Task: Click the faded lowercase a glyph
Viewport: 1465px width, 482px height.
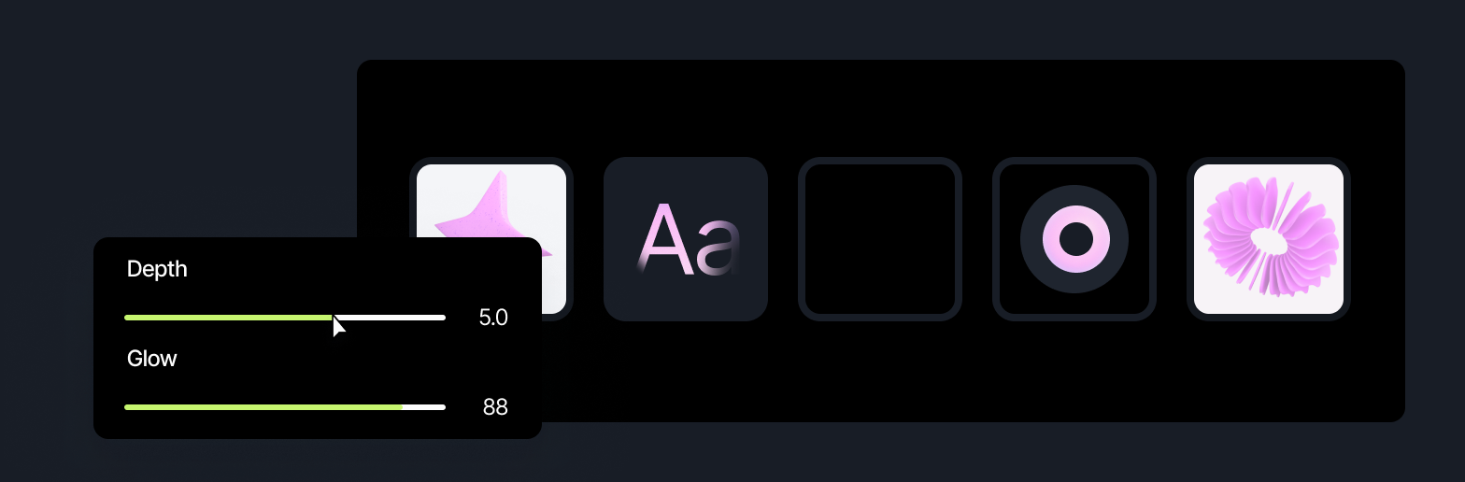Action: (x=718, y=248)
